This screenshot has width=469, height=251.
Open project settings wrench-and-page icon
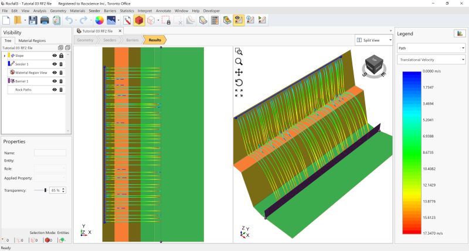(127, 20)
